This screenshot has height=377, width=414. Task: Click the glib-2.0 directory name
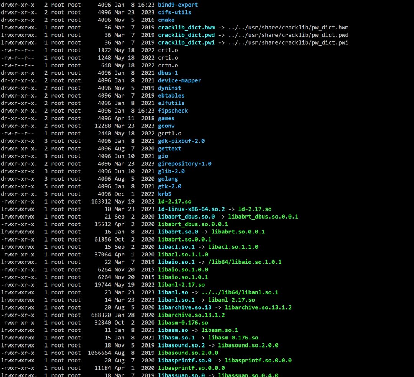171,171
